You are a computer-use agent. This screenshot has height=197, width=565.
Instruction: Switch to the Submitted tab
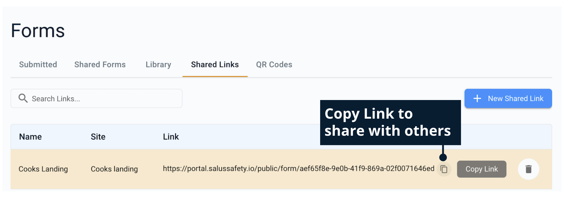[38, 64]
